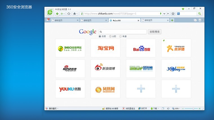Move the zoom slider handle
This screenshot has width=214, height=120.
(193, 108)
